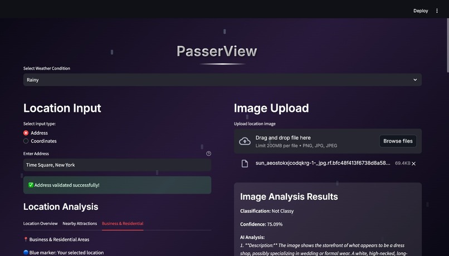Click the Deploy button

click(421, 11)
